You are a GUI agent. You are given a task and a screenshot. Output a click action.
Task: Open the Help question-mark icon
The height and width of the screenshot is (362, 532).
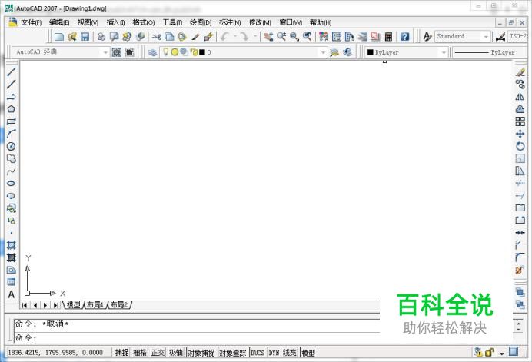tap(405, 36)
